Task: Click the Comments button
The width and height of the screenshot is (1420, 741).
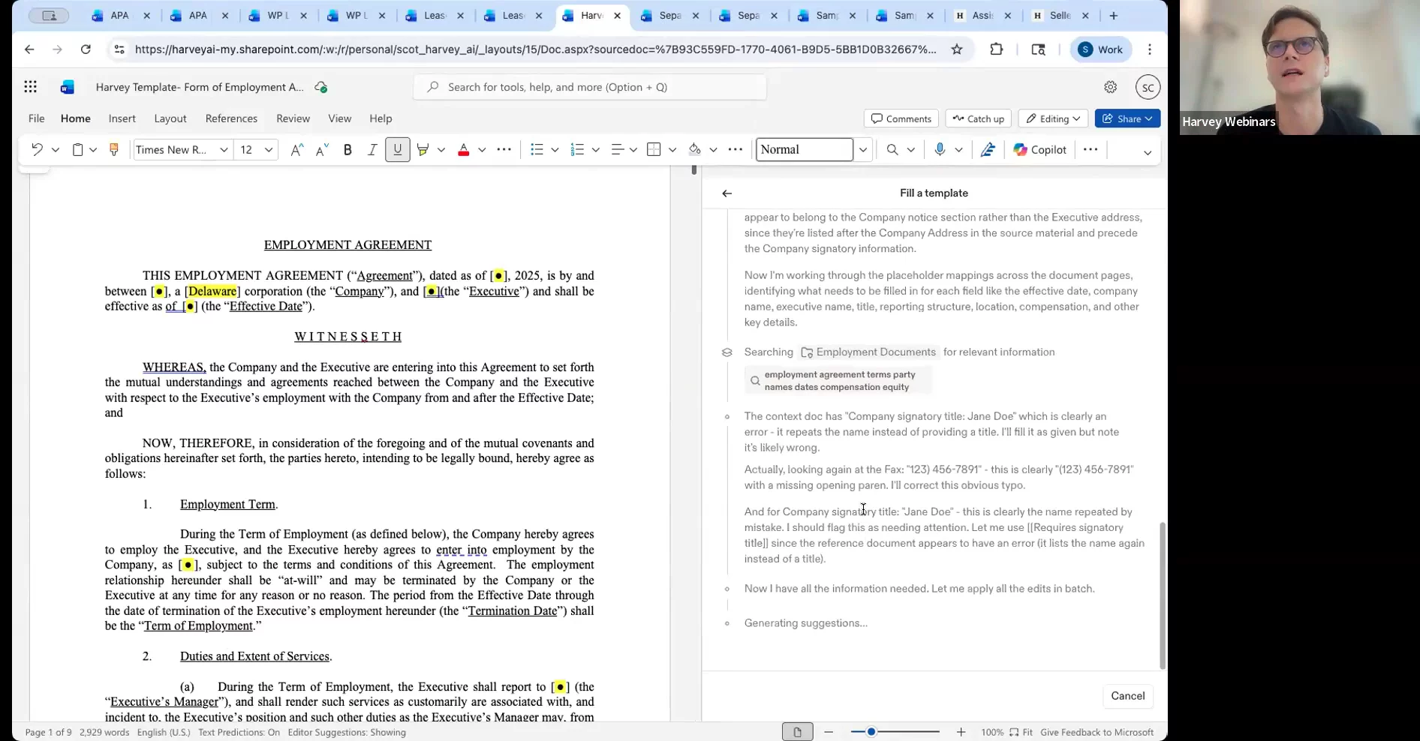Action: click(x=901, y=118)
